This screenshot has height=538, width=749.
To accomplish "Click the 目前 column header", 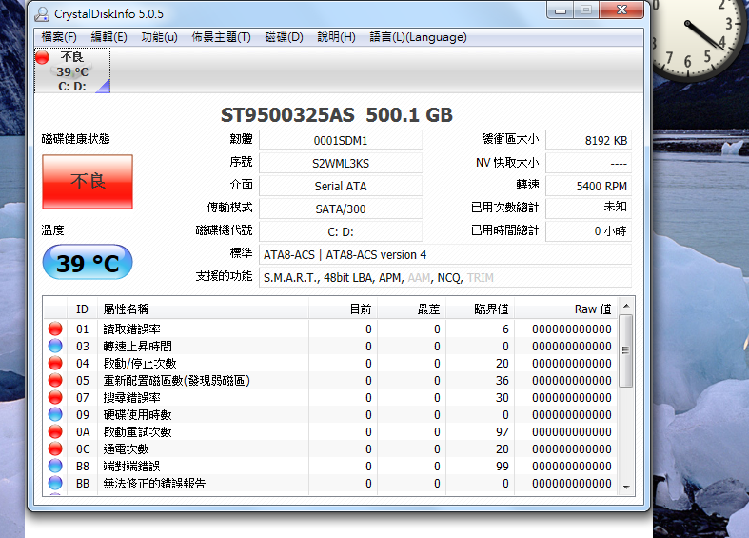I will tap(343, 309).
